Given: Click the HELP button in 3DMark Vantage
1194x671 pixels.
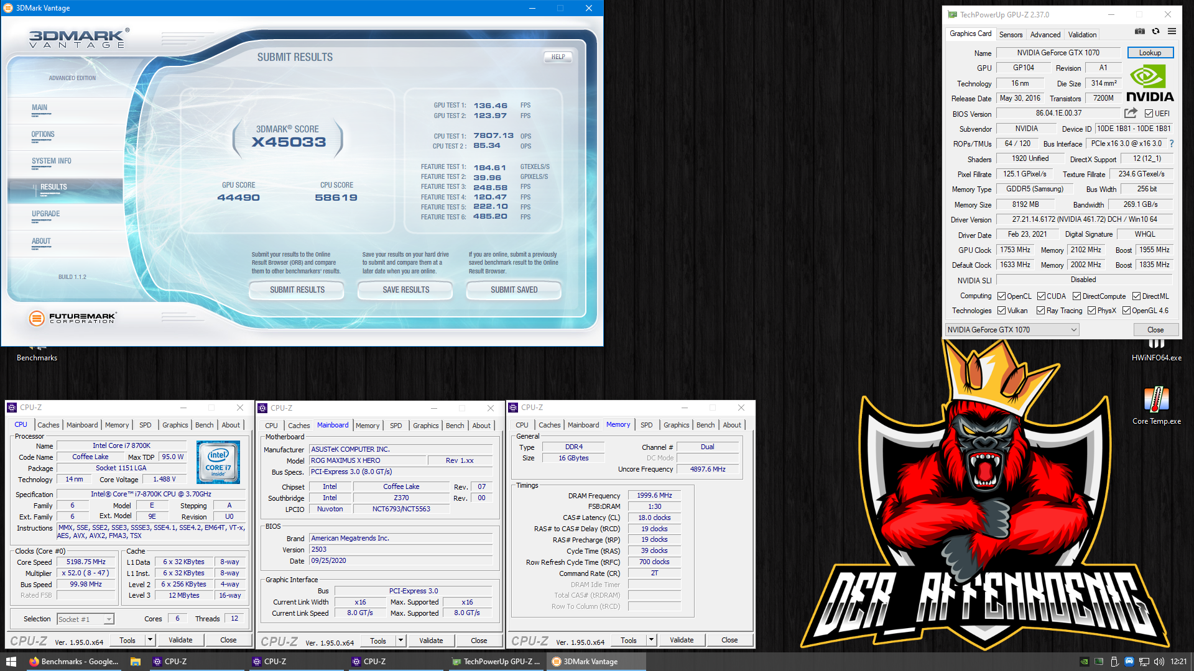Looking at the screenshot, I should tap(558, 57).
